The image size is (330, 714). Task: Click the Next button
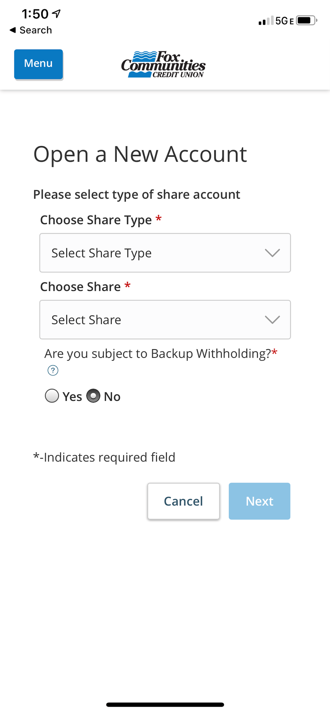tap(259, 501)
